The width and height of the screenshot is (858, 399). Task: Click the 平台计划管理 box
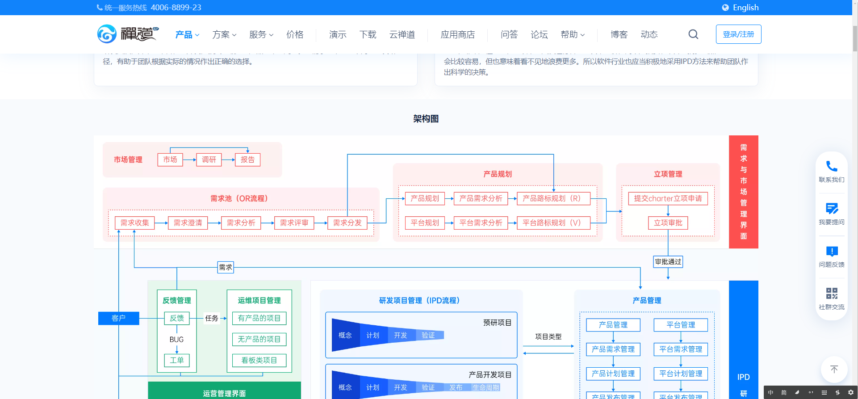tap(681, 374)
